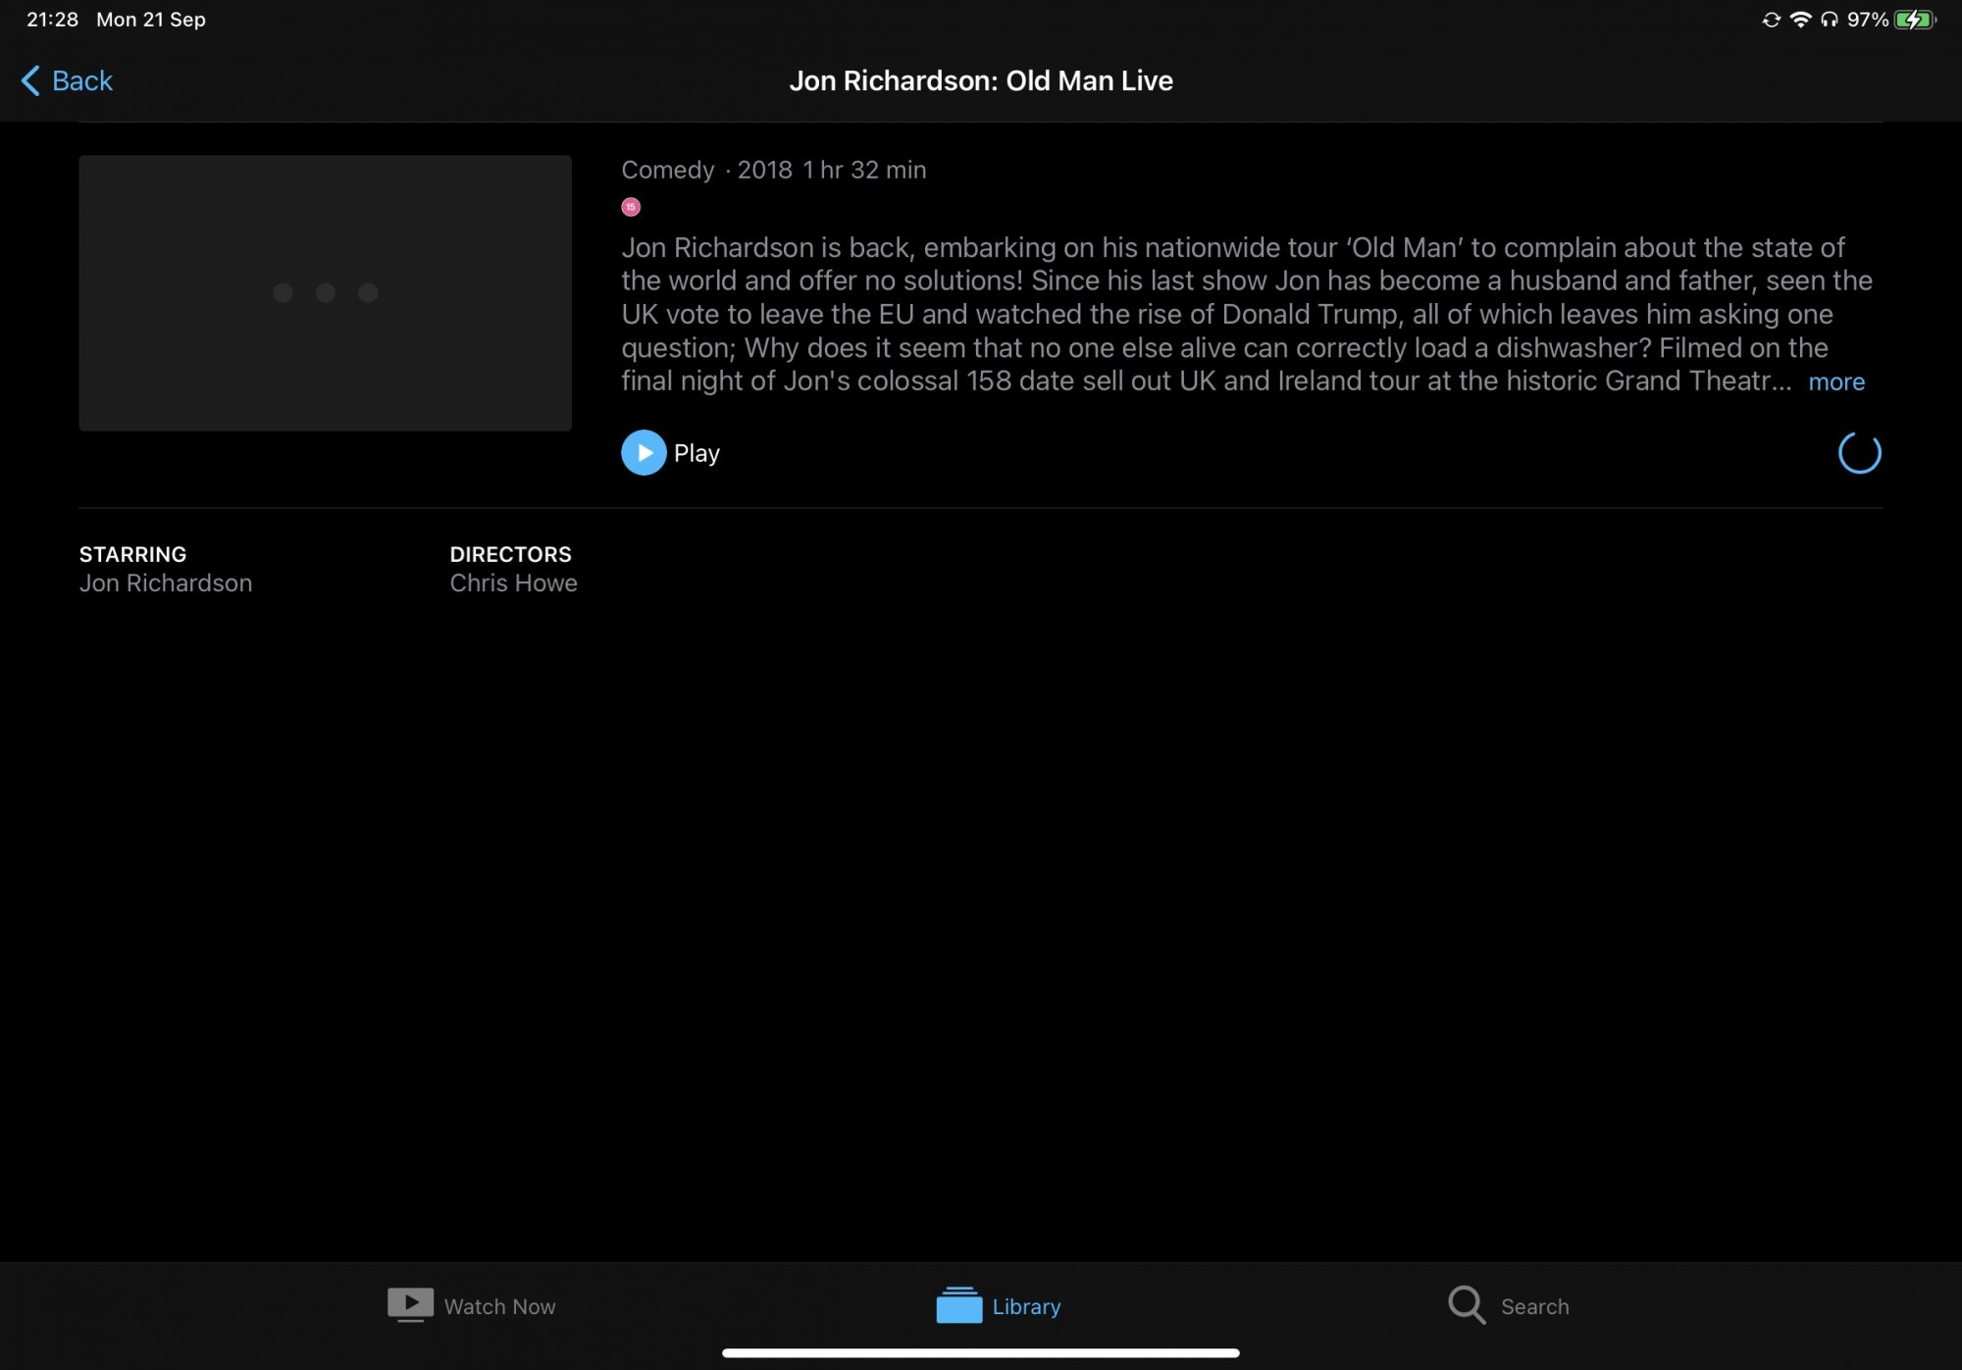Tap the sync rotation status icon
The width and height of the screenshot is (1962, 1370).
pyautogui.click(x=1771, y=20)
